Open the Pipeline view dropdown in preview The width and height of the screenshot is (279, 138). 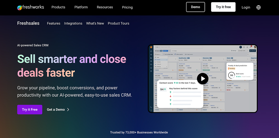158,54
